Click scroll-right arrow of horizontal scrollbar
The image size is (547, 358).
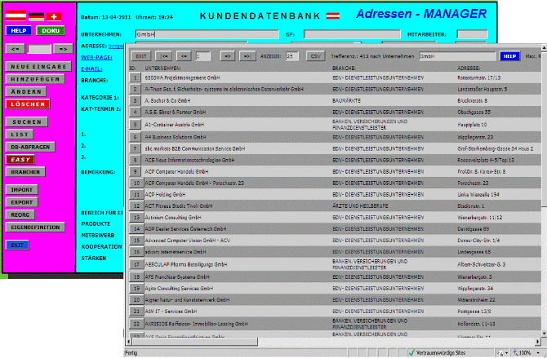pyautogui.click(x=537, y=342)
